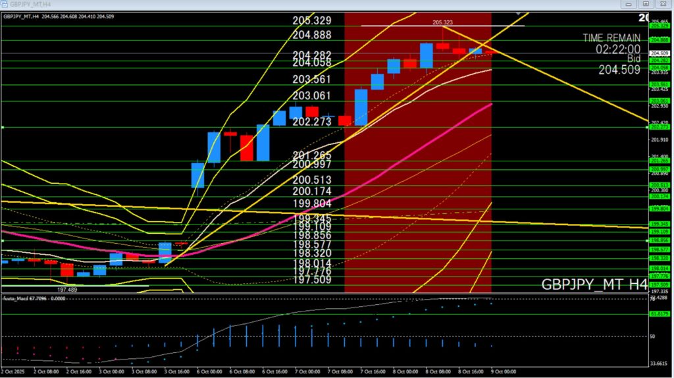Click the green 61.8179 indicator level tag
674x378 pixels.
coord(660,314)
